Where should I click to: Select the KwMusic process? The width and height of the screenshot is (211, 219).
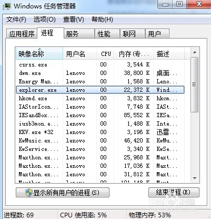tap(100, 140)
